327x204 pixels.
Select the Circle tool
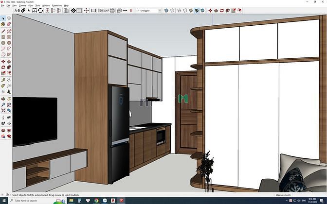coord(3,43)
